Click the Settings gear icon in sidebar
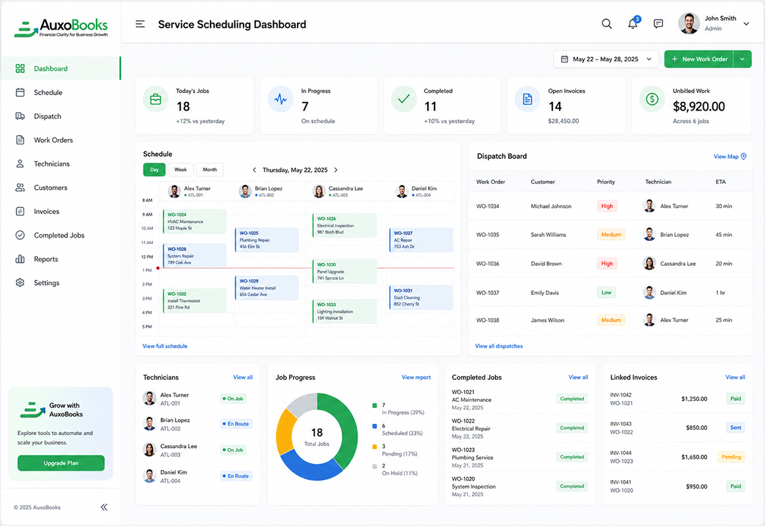The width and height of the screenshot is (765, 526). [20, 282]
